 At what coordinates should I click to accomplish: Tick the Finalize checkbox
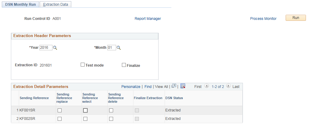coord(124,65)
